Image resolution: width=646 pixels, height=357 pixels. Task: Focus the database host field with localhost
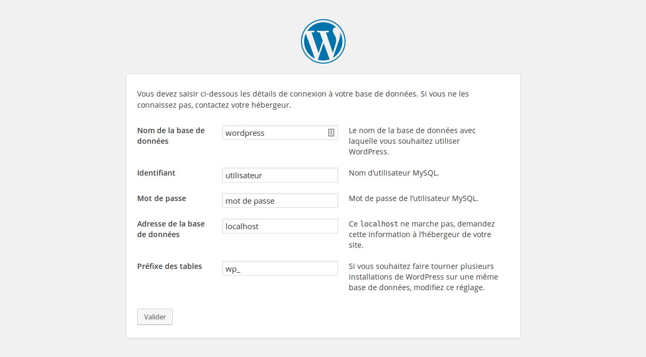(x=280, y=226)
